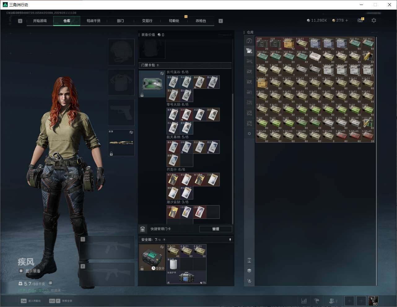Open the gear icon in stash sidebar
The image size is (397, 307).
coord(249,134)
